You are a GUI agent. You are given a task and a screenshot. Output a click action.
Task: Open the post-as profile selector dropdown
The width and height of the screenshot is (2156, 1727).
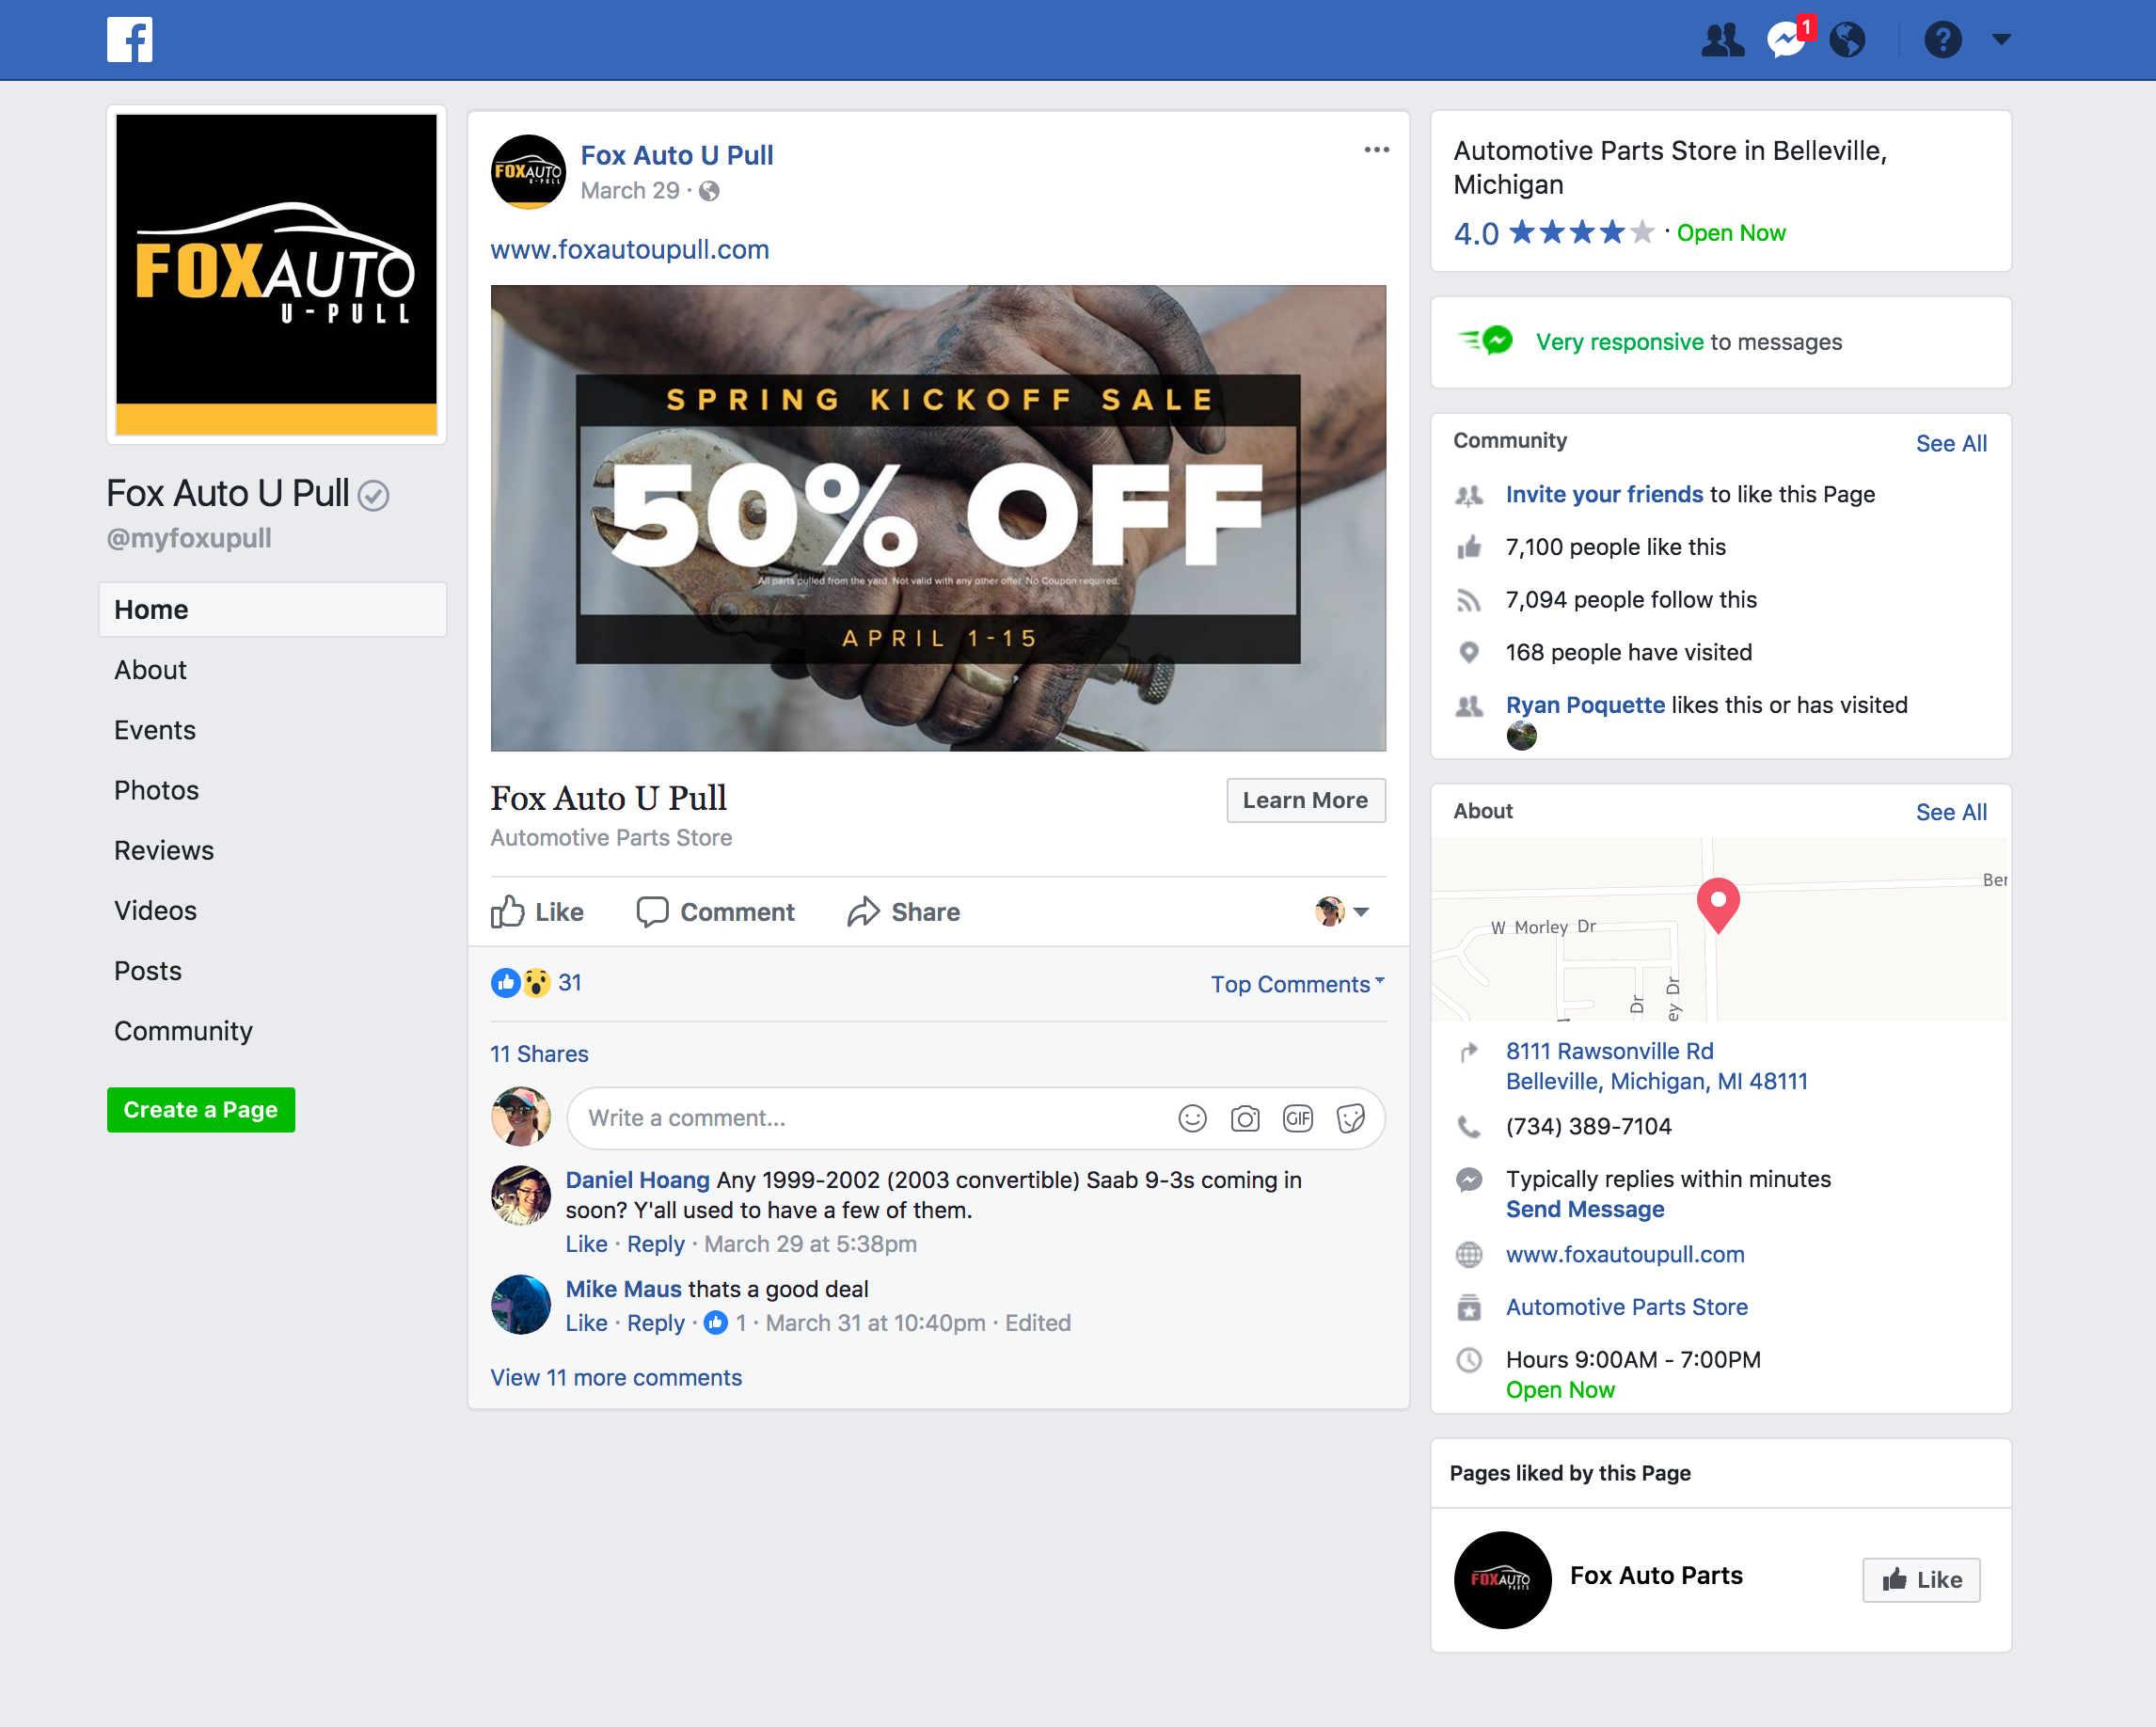1342,912
